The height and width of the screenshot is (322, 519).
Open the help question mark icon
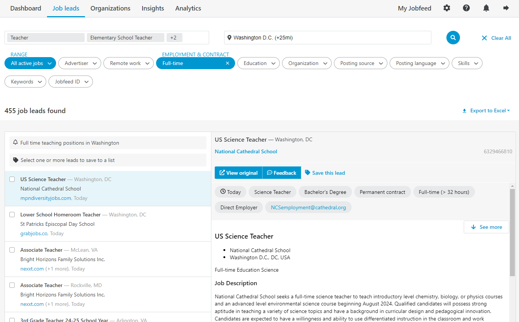466,8
